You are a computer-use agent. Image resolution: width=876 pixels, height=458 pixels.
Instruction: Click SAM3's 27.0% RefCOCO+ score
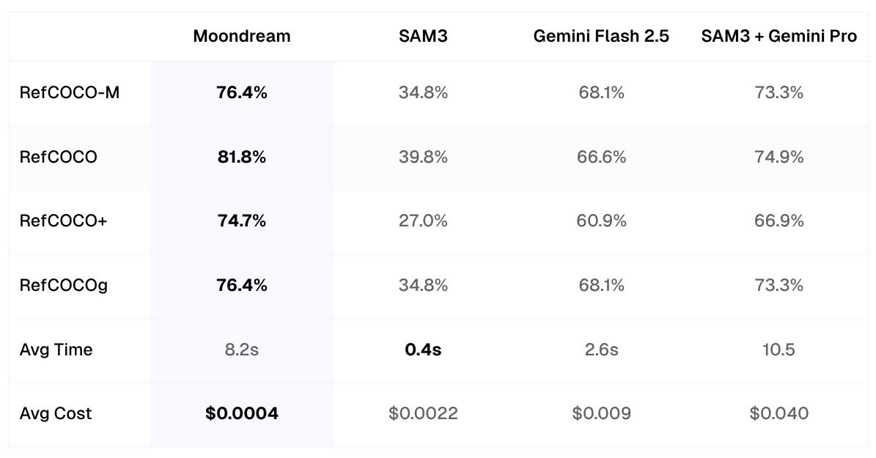click(x=423, y=221)
